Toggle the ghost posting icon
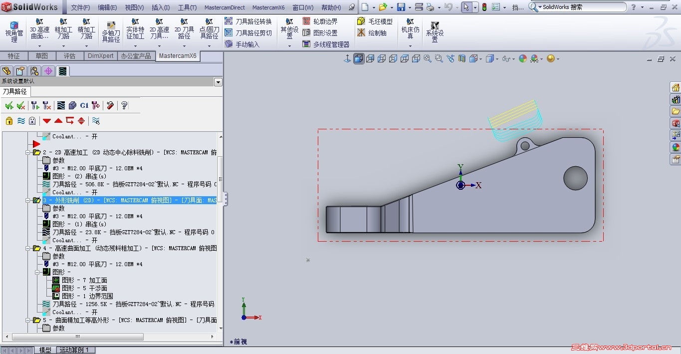This screenshot has width=681, height=354. tap(32, 120)
